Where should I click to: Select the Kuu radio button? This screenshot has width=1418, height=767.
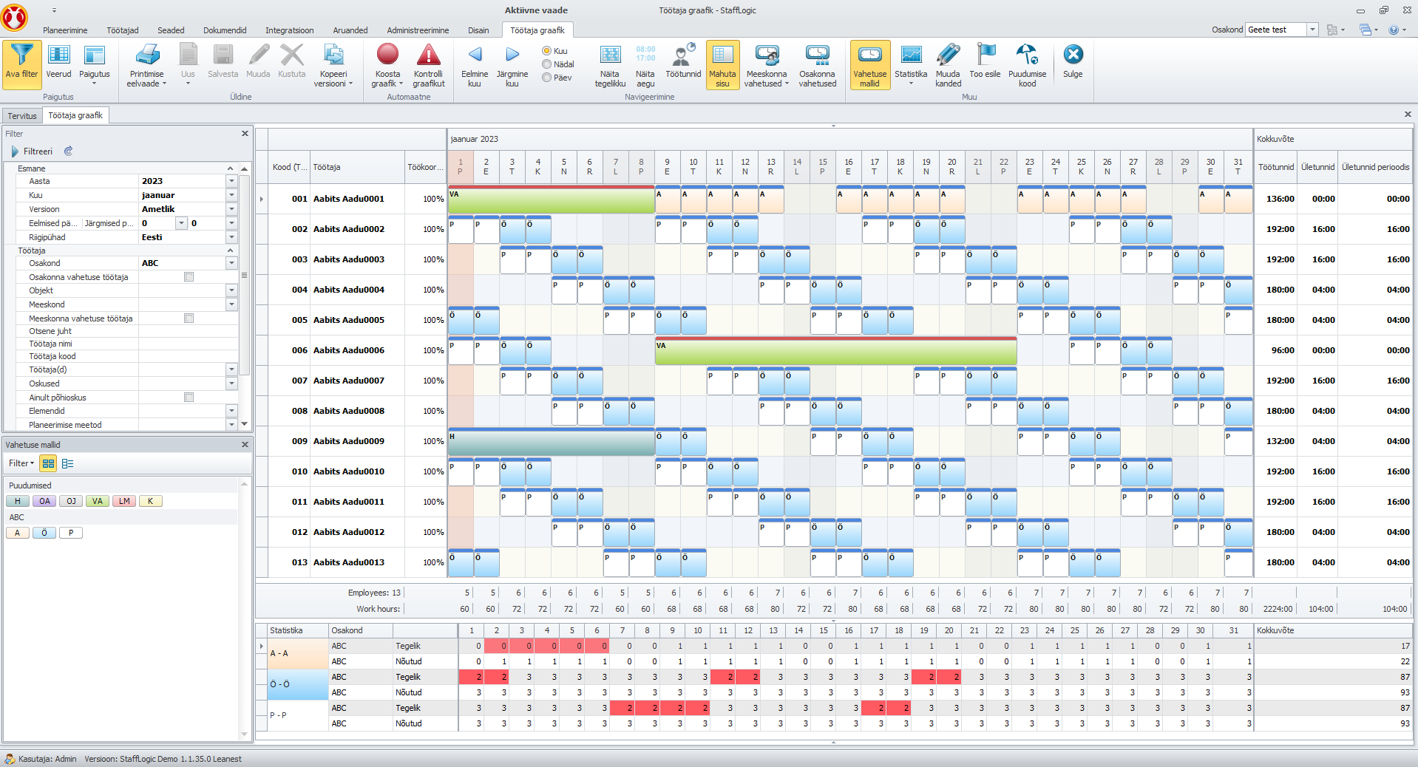[x=547, y=51]
